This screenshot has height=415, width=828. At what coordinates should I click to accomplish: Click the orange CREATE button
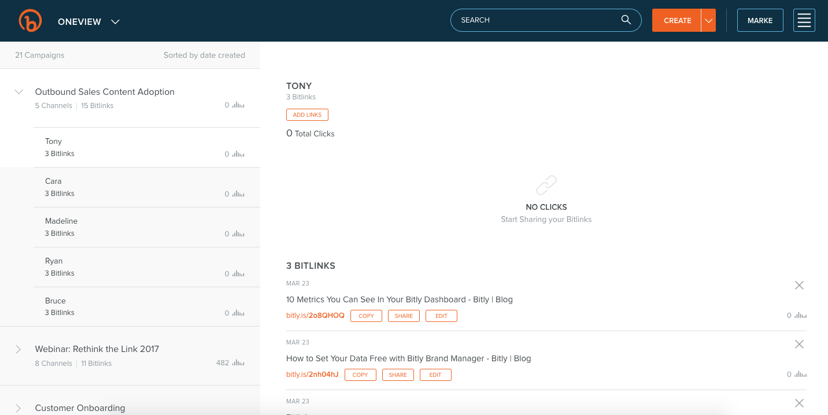[x=677, y=20]
